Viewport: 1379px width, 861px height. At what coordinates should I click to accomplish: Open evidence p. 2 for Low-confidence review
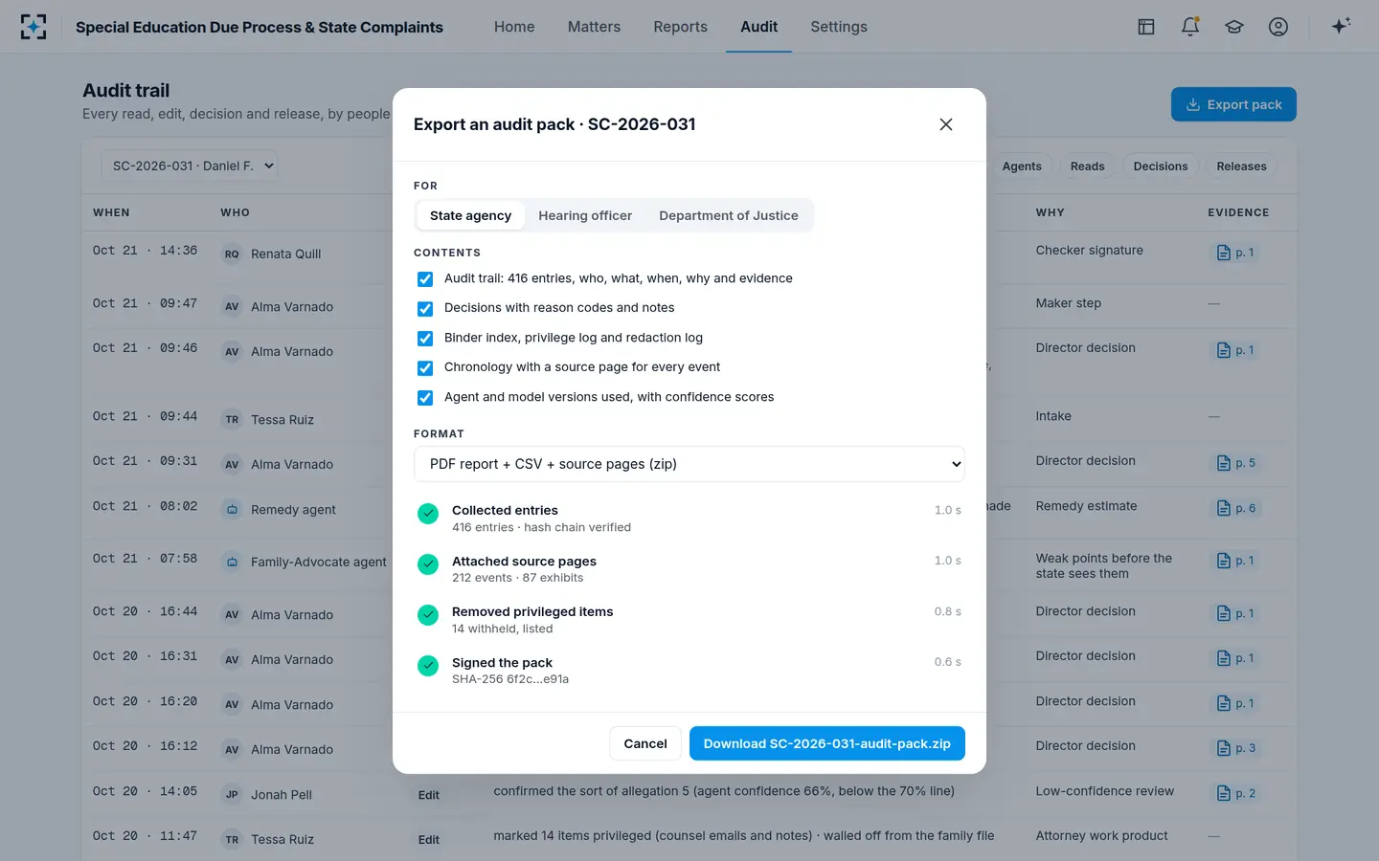click(x=1235, y=793)
